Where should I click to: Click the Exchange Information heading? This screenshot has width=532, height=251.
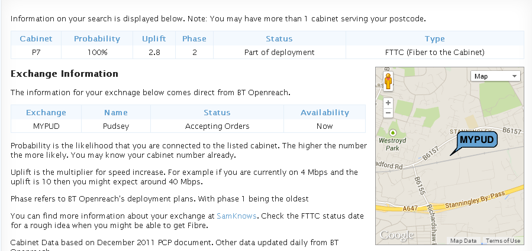pos(65,73)
